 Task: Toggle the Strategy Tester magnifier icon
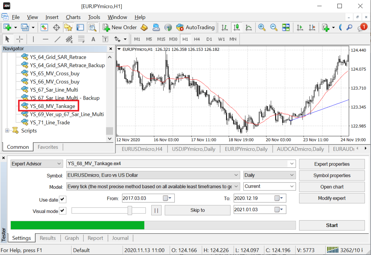92,27
